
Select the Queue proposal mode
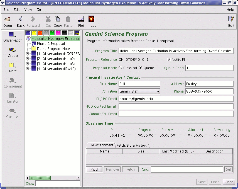click(141, 68)
